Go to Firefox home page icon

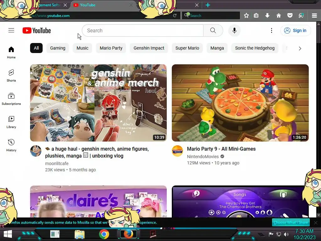(x=278, y=16)
